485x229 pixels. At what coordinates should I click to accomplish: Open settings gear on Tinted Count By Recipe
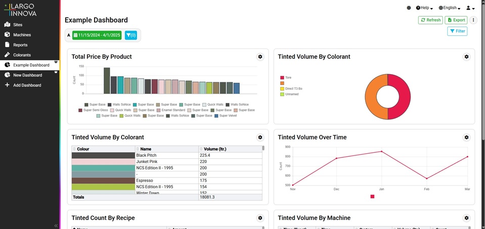260,218
